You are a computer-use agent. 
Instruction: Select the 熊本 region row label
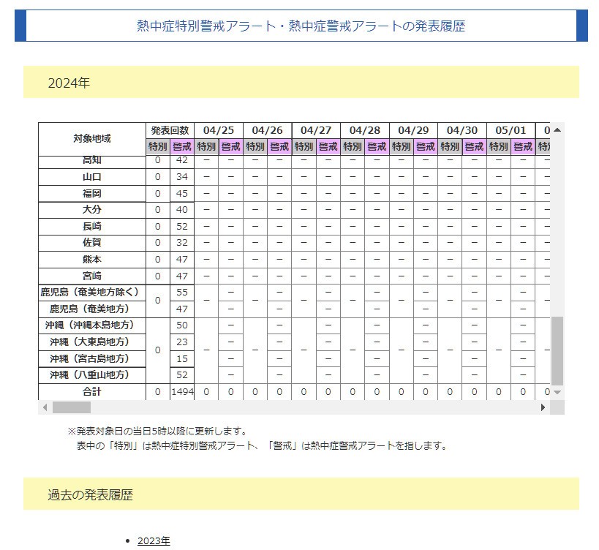pos(92,260)
